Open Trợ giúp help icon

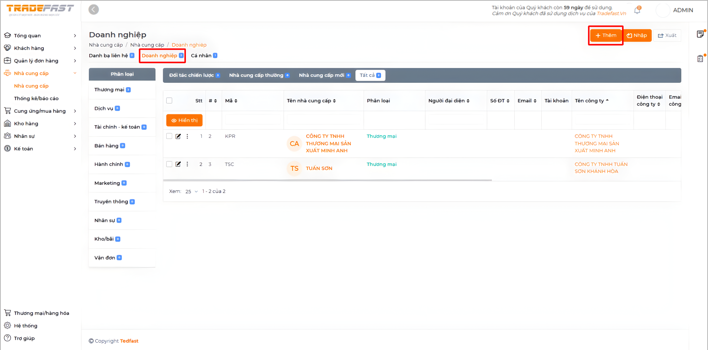click(7, 338)
